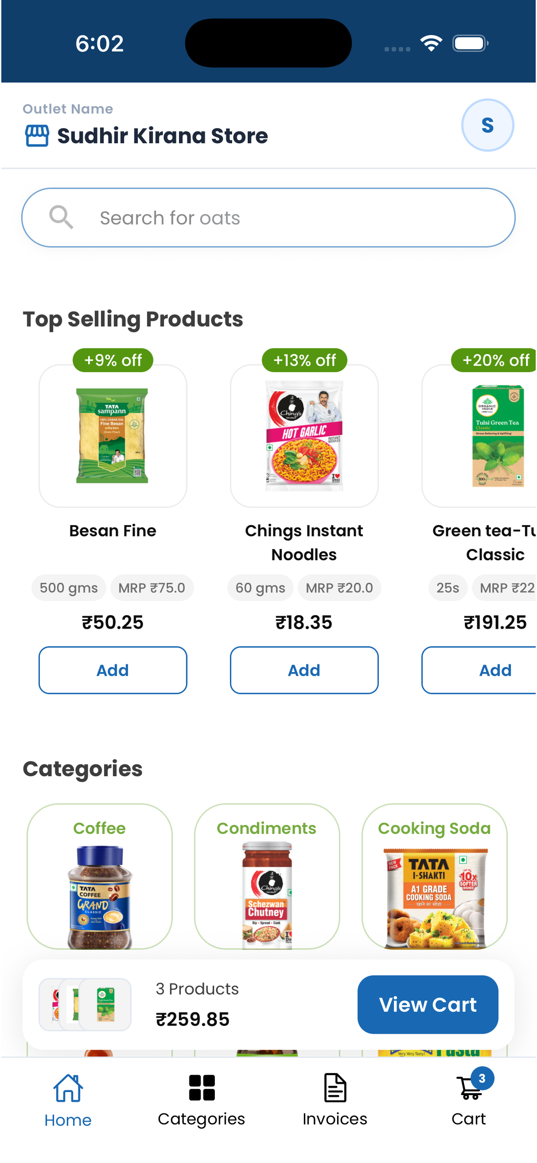537x1163 pixels.
Task: Open the Invoices document icon
Action: click(x=335, y=1089)
